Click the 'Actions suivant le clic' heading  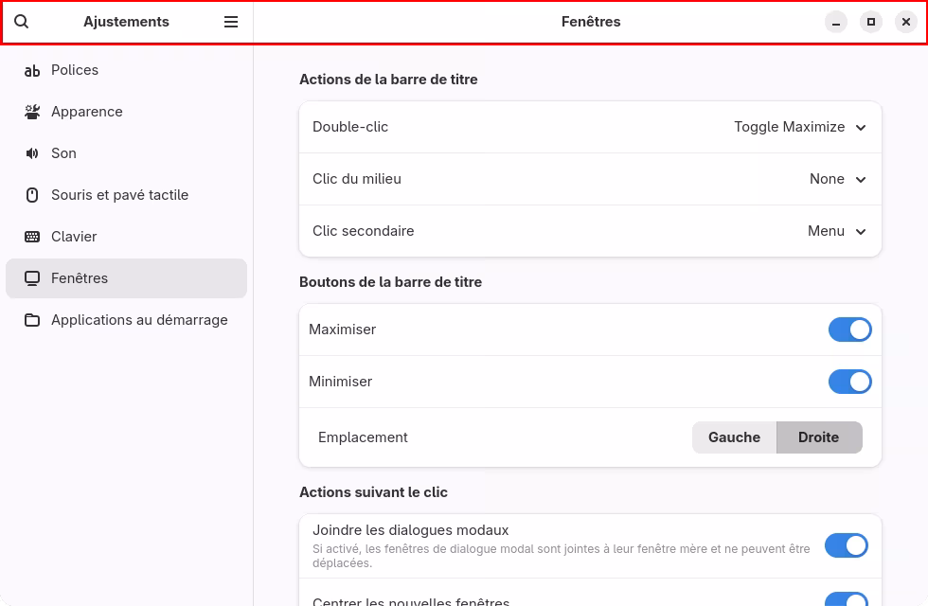[x=373, y=492]
